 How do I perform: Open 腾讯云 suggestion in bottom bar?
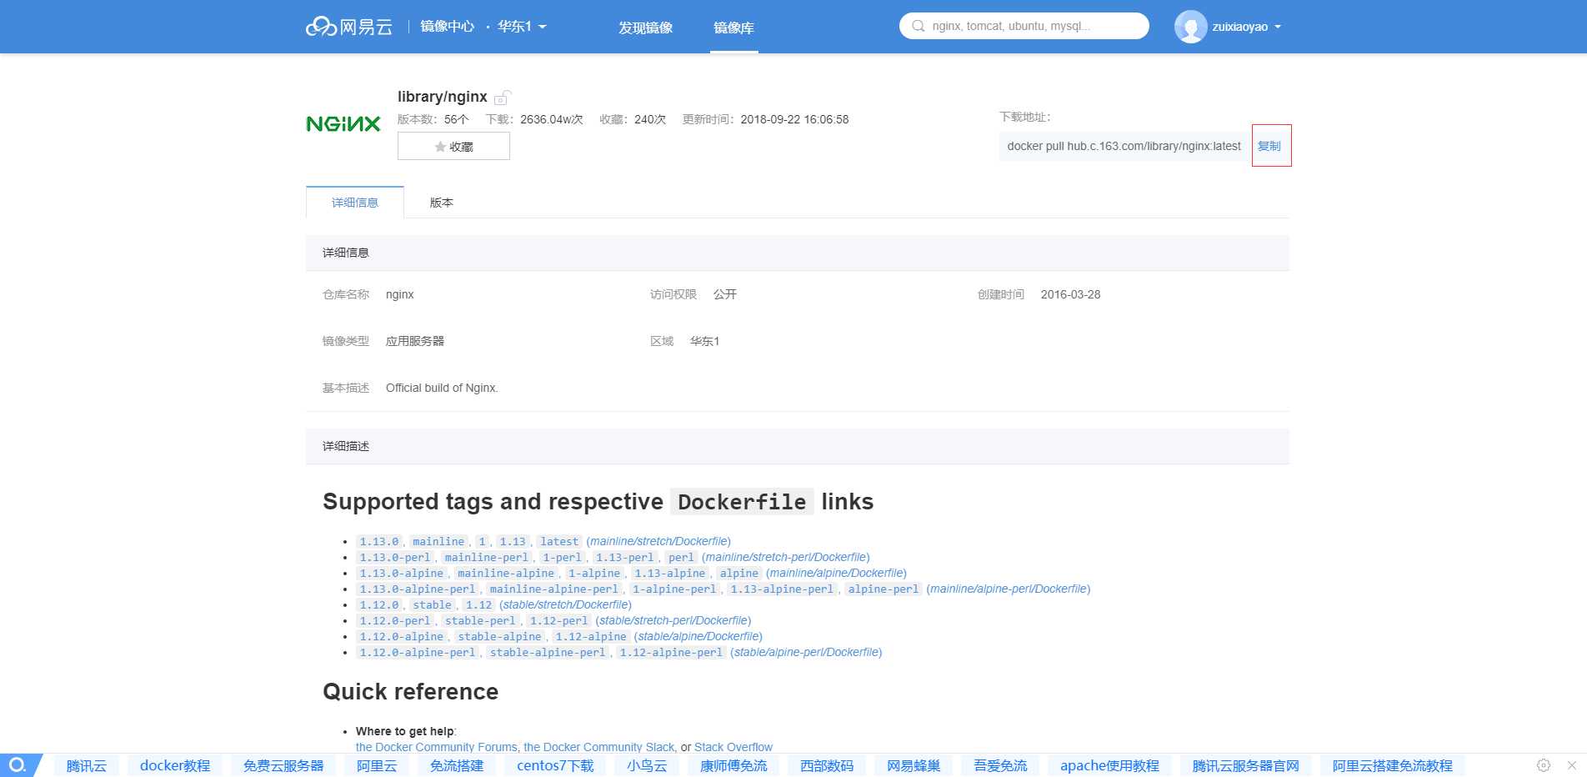(x=87, y=765)
